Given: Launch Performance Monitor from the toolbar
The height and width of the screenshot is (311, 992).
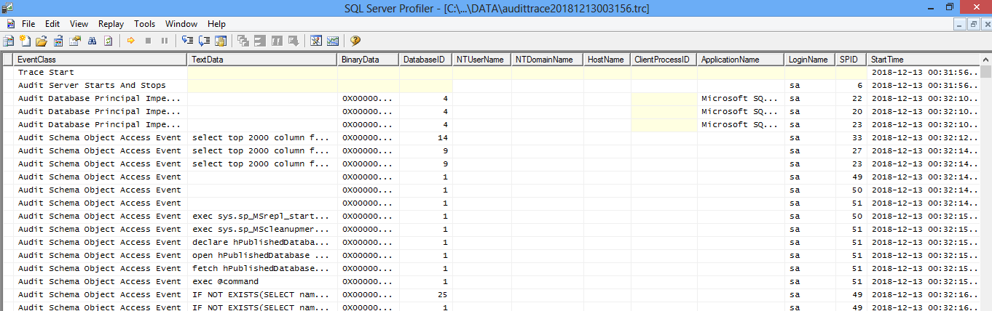Looking at the screenshot, I should (x=333, y=41).
